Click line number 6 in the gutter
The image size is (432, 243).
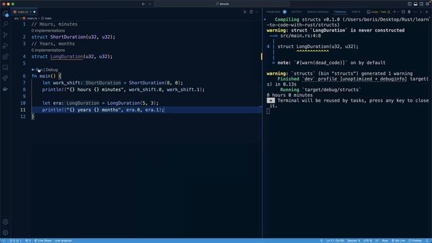(x=24, y=76)
